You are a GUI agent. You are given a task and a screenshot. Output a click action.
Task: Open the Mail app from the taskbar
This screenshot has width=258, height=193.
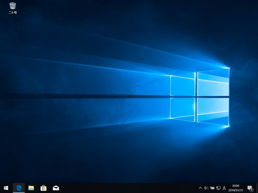pyautogui.click(x=56, y=188)
